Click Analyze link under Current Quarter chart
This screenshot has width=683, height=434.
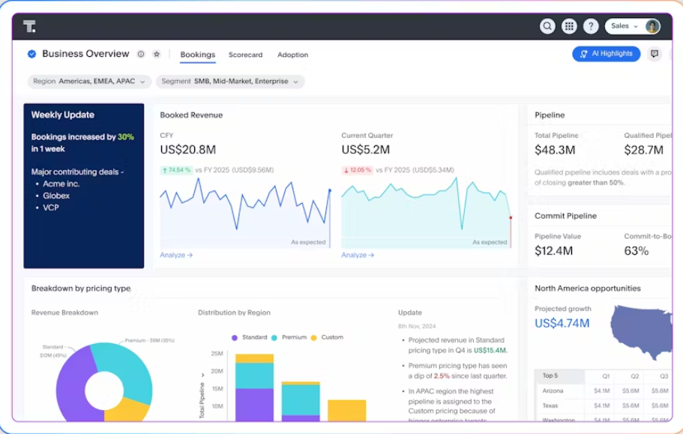click(358, 255)
